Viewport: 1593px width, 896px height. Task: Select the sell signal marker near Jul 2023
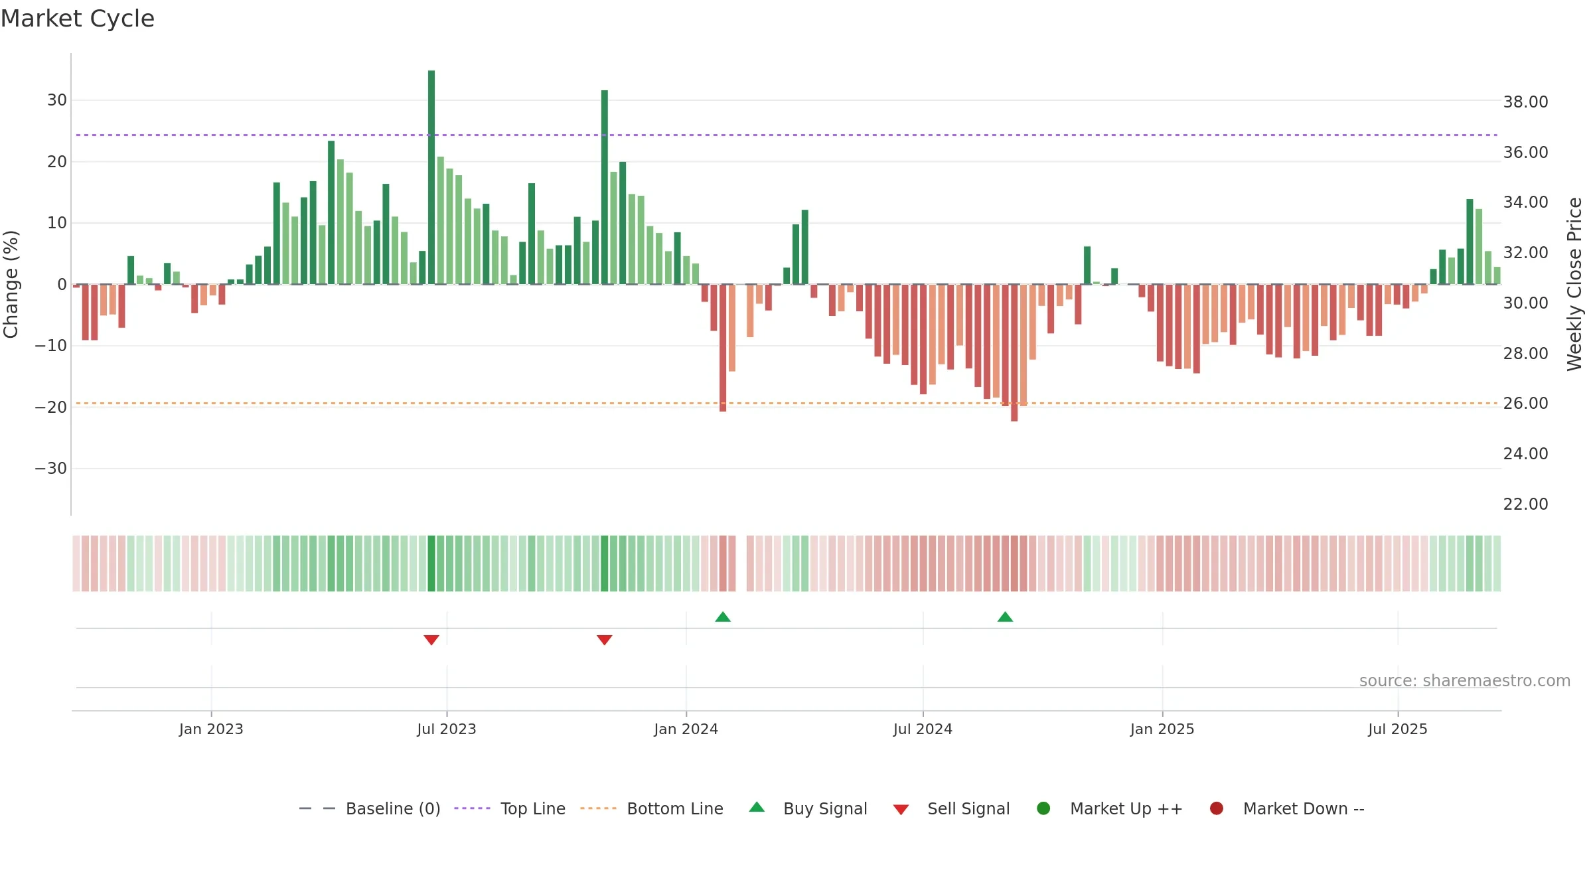(431, 640)
